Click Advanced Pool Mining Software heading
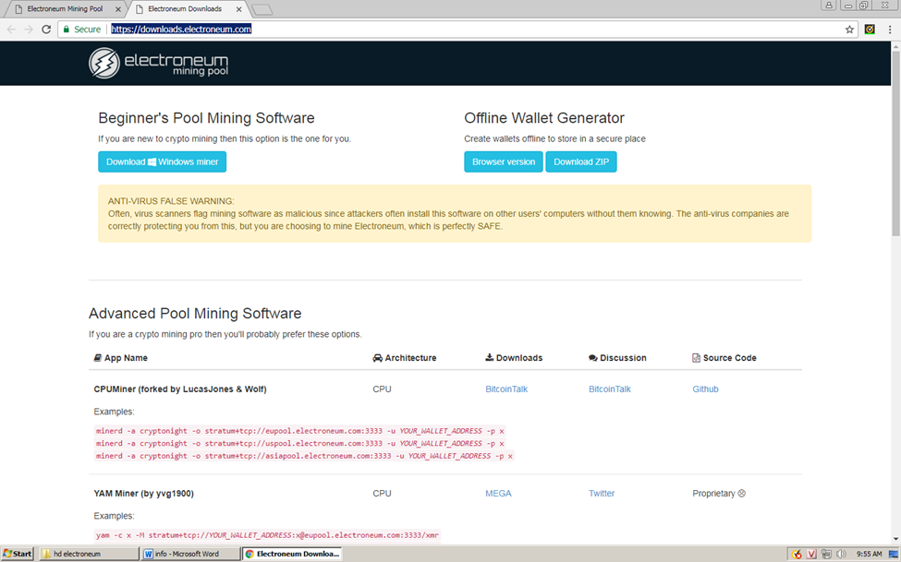Image resolution: width=901 pixels, height=562 pixels. coord(195,314)
